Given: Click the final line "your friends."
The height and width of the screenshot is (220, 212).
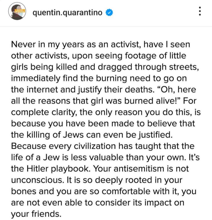Looking at the screenshot, I should pyautogui.click(x=36, y=213).
